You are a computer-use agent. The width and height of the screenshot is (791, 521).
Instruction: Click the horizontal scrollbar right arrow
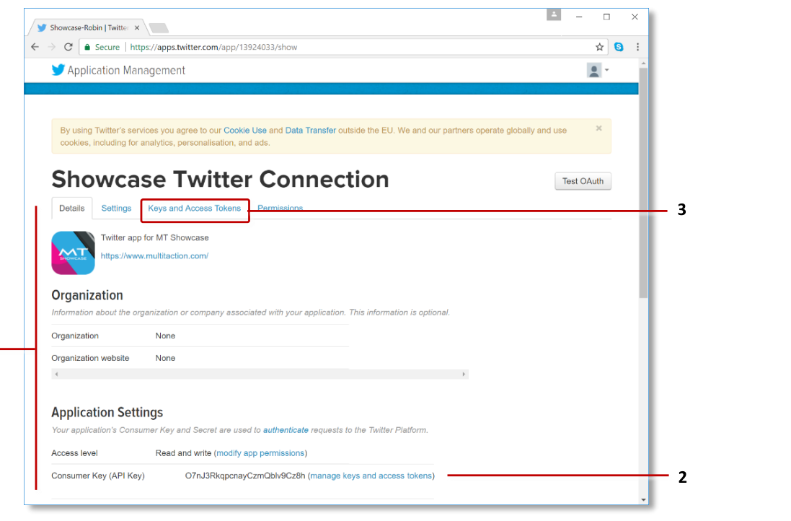[x=464, y=374]
